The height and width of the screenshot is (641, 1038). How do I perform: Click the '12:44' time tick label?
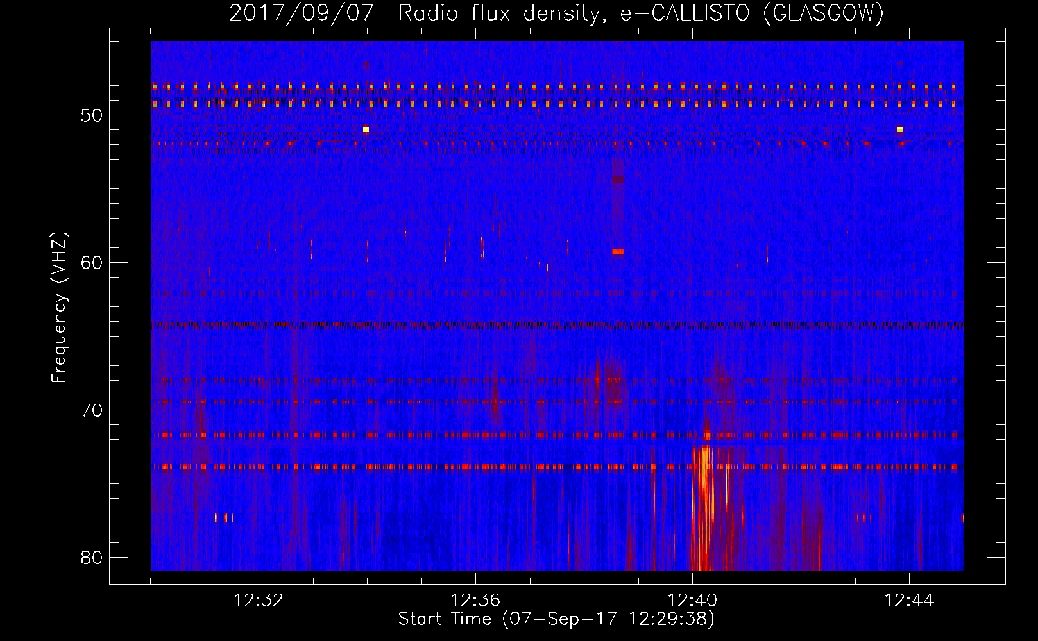[x=909, y=601]
